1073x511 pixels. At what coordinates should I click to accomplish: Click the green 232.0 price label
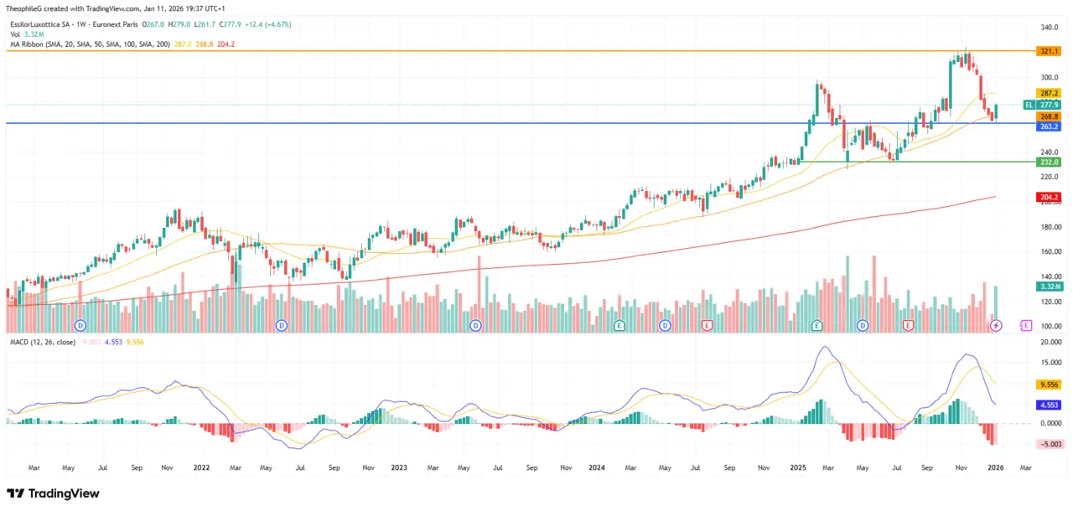tap(1049, 162)
